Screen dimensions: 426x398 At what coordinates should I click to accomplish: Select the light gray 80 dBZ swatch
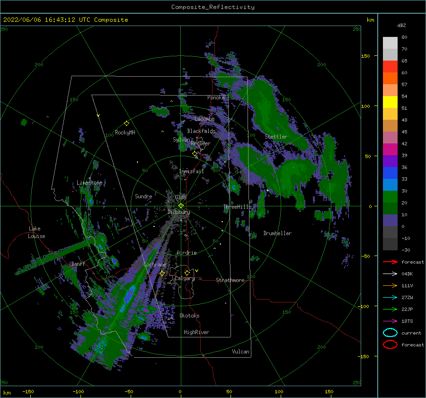pos(390,43)
